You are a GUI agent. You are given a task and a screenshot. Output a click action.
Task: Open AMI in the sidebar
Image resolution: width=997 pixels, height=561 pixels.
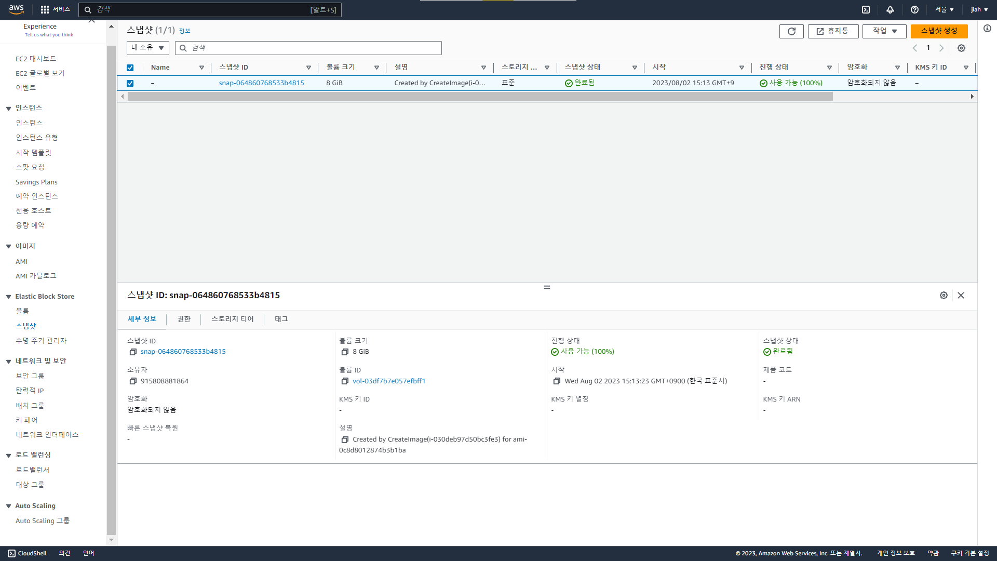coord(21,261)
